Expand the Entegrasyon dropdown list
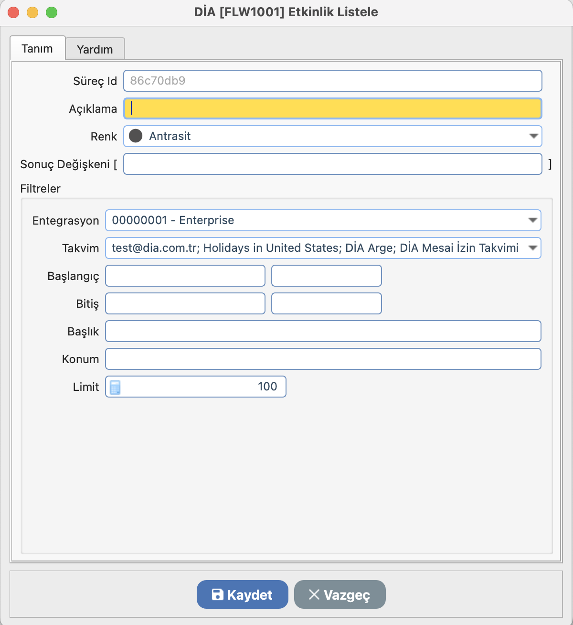Screen dimensions: 573x625 tap(532, 220)
